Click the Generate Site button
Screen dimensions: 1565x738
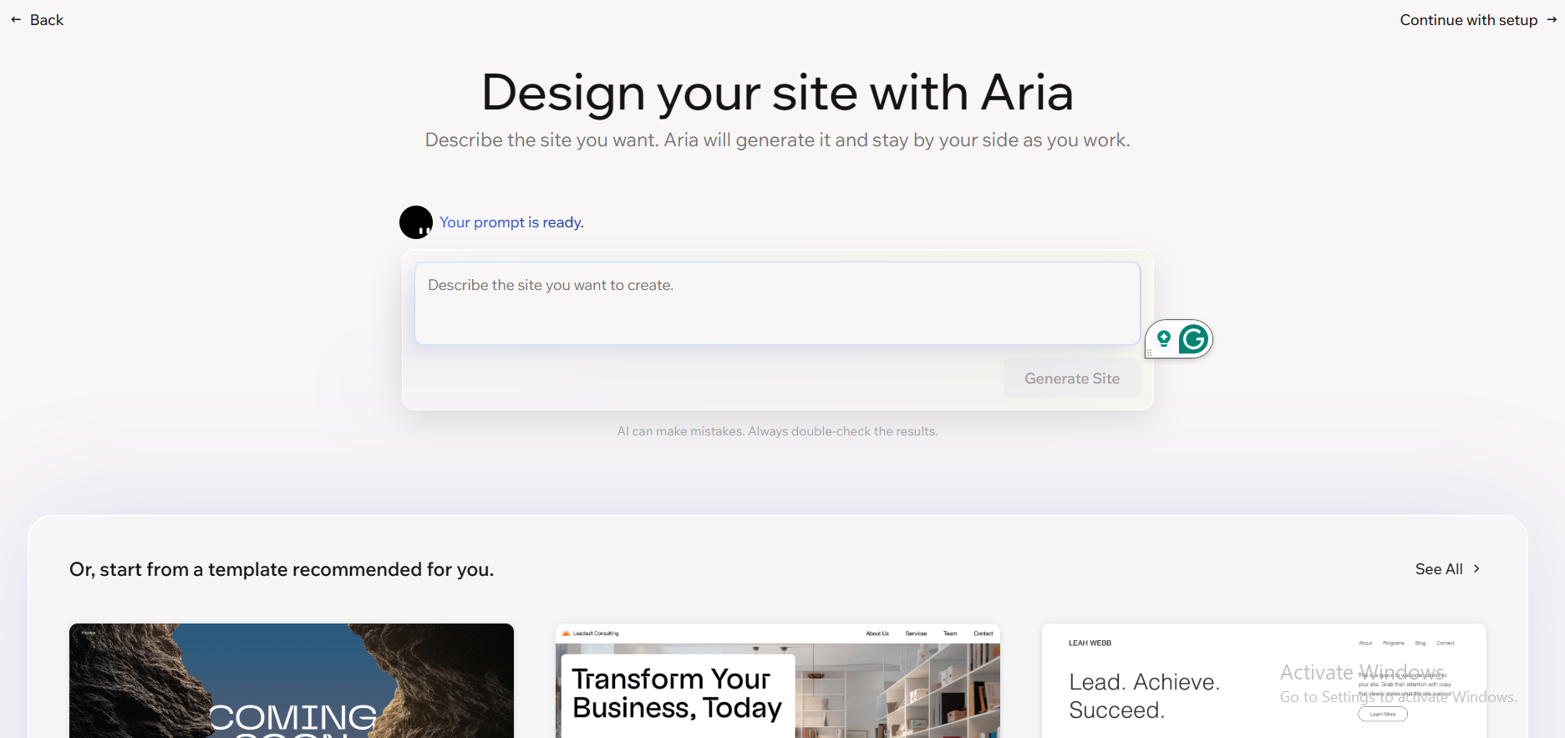1072,379
